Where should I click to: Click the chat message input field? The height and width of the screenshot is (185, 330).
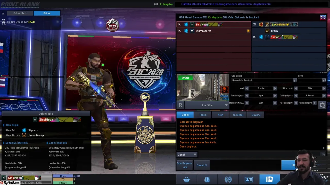pos(259,155)
